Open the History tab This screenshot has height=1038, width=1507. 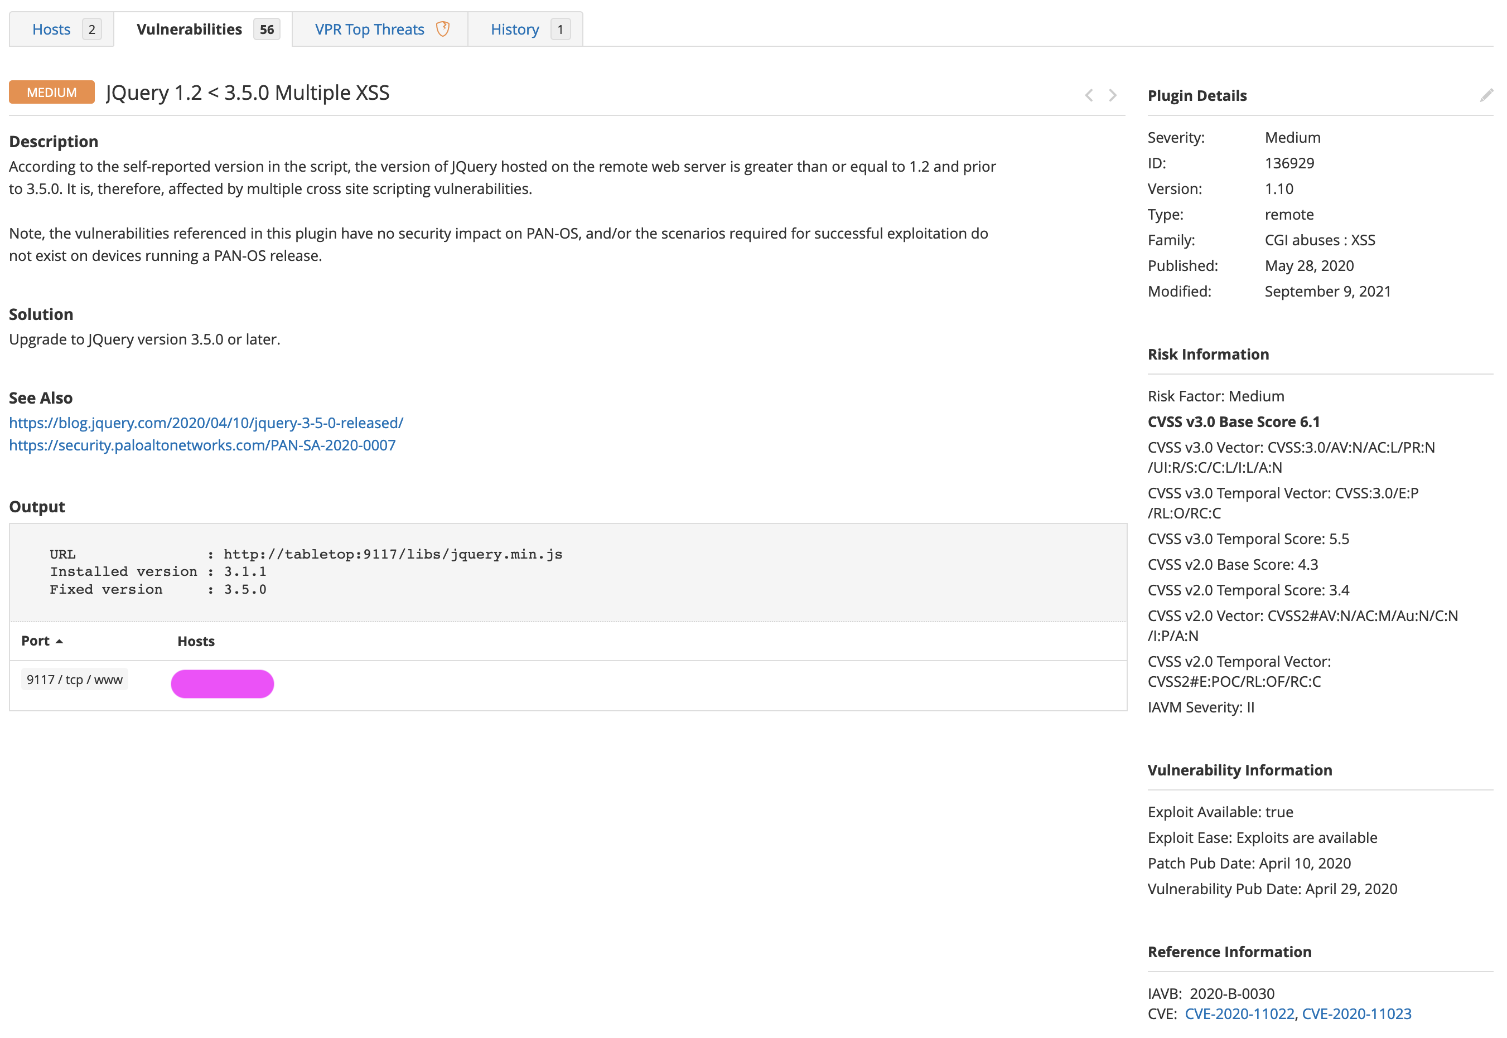pos(514,28)
